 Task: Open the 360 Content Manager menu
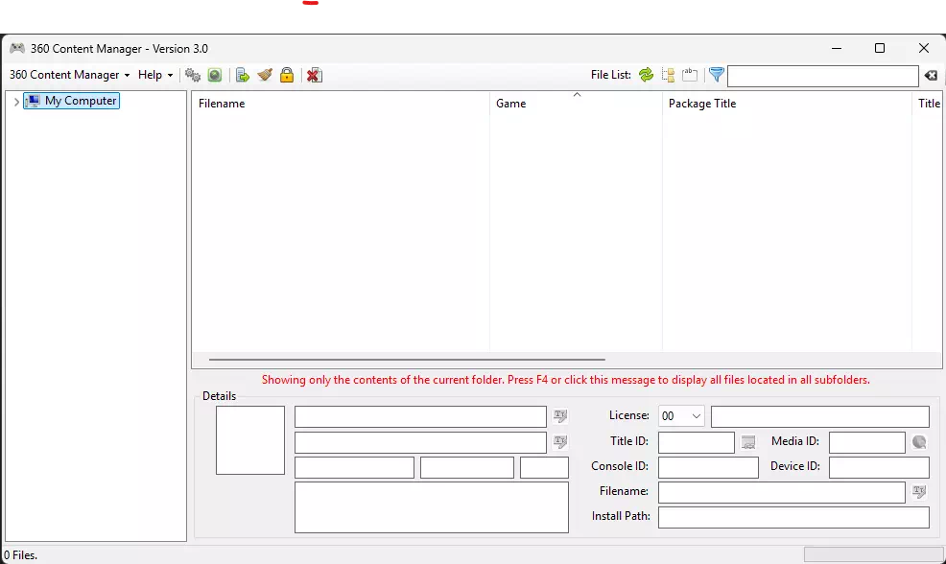69,75
